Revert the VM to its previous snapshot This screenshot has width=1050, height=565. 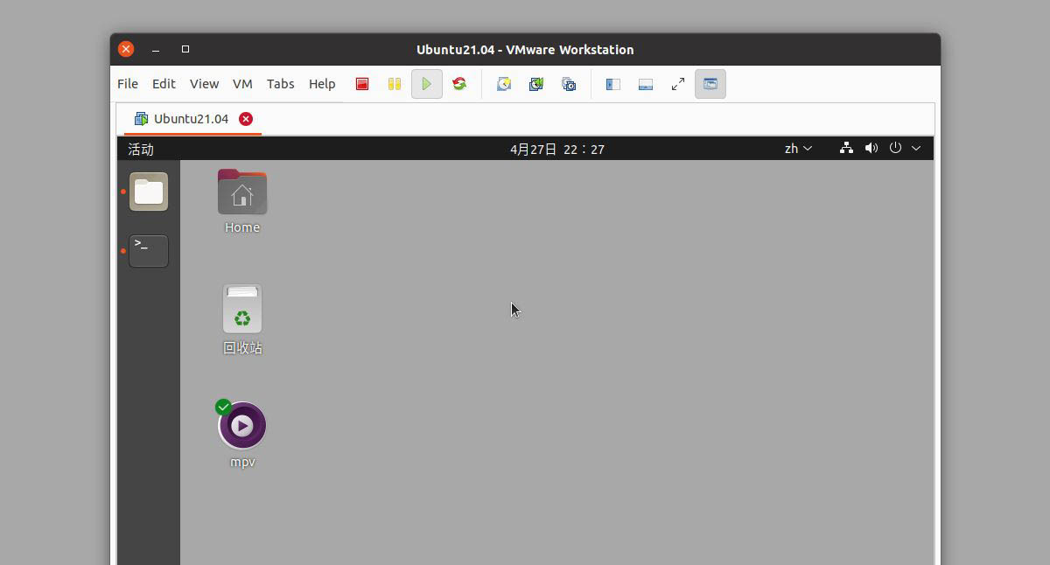tap(536, 84)
